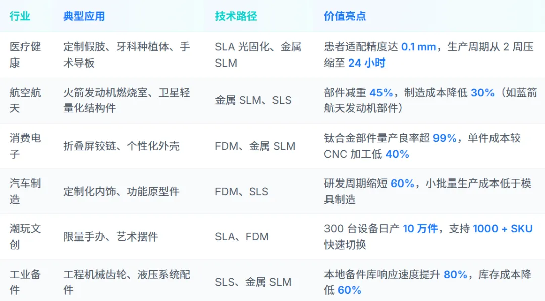Select the 汽车制造 row label
Screen dimensions: 545x301
pyautogui.click(x=25, y=191)
